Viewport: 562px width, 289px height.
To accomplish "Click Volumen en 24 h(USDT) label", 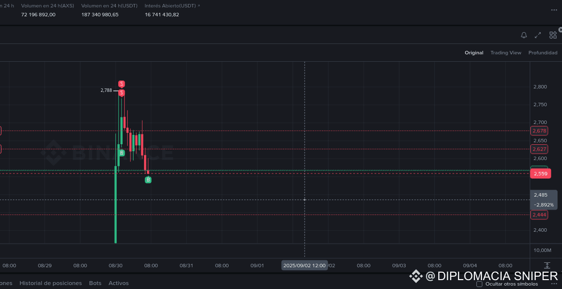I will point(109,6).
